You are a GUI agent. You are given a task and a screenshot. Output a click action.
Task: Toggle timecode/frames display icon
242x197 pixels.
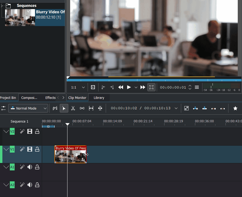(x=55, y=108)
